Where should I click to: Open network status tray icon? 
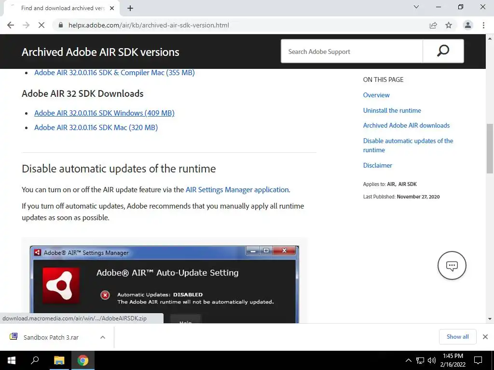click(420, 360)
